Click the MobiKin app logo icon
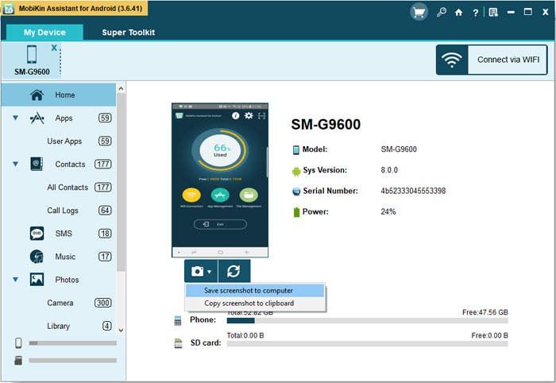Image resolution: width=556 pixels, height=383 pixels. pyautogui.click(x=9, y=8)
